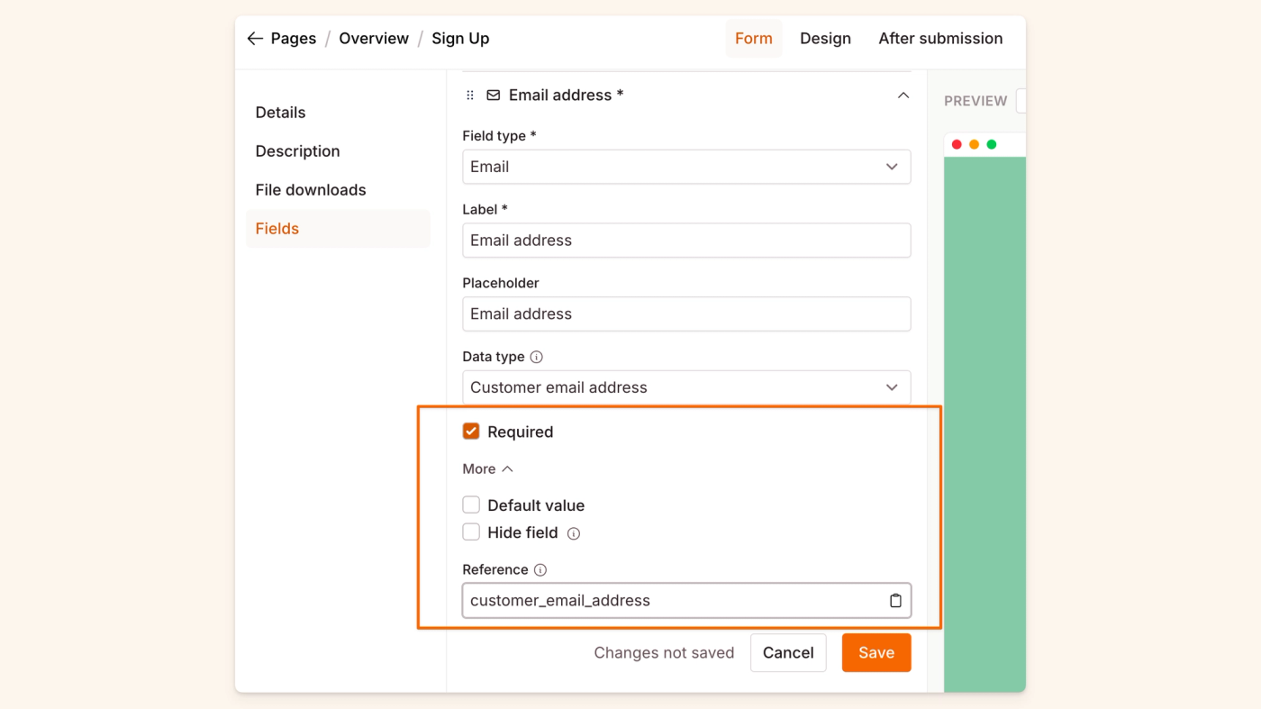Collapse the Email address field section

click(903, 95)
